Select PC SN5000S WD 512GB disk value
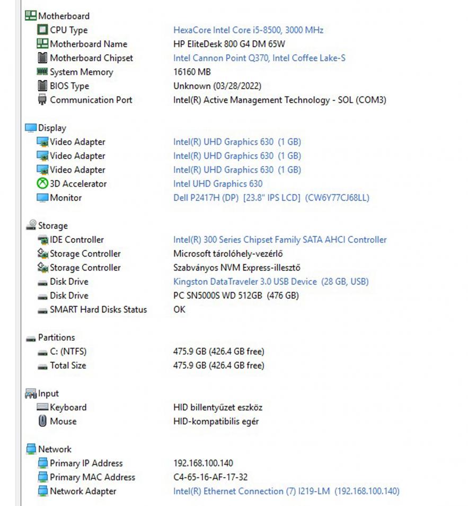 (x=236, y=295)
